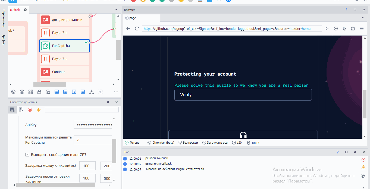Click the tree hierarchy icon in the project toolbar
Viewport: 370px width, 189px height.
tap(92, 92)
